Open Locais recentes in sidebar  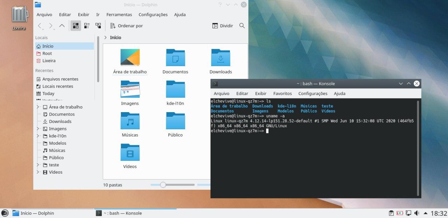pos(64,86)
